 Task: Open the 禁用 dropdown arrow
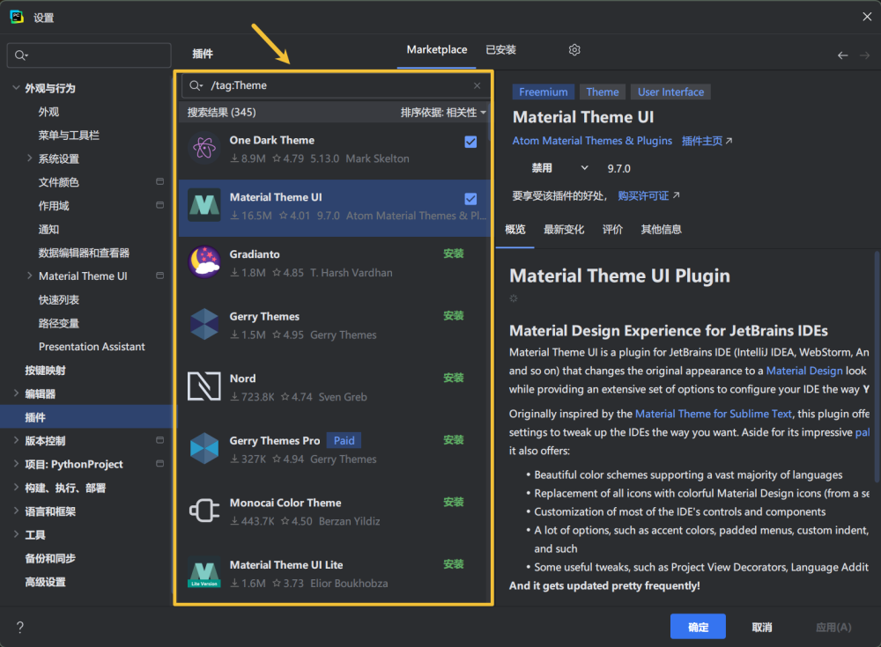tap(584, 168)
